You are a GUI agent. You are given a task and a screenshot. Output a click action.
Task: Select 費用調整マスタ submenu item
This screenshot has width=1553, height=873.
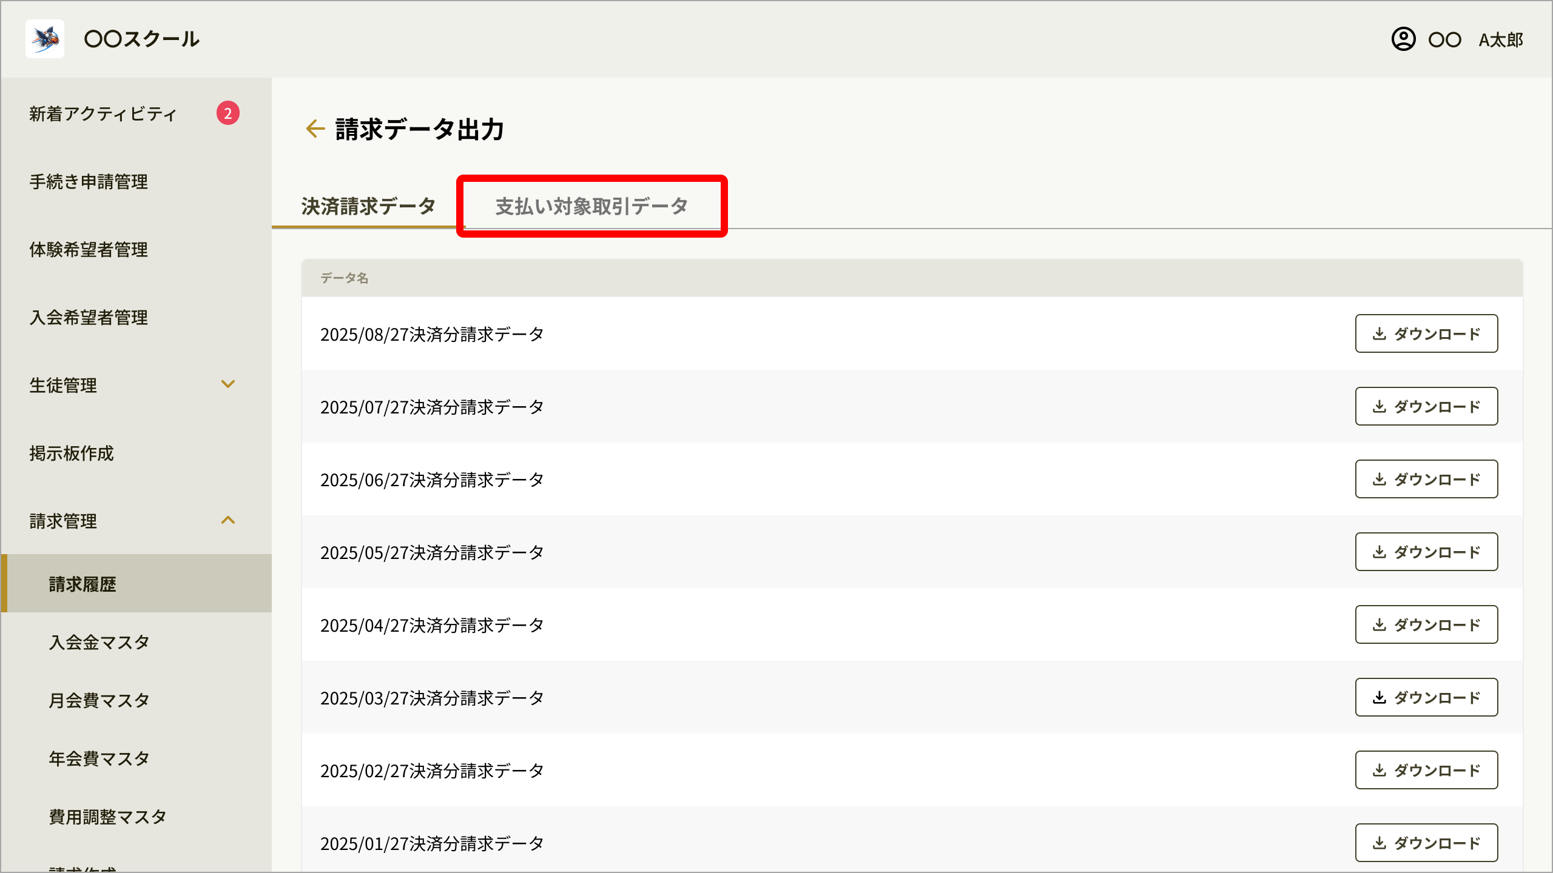107,817
